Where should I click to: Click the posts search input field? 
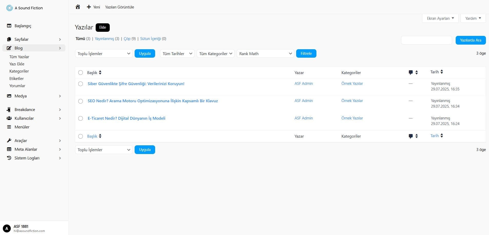(426, 40)
